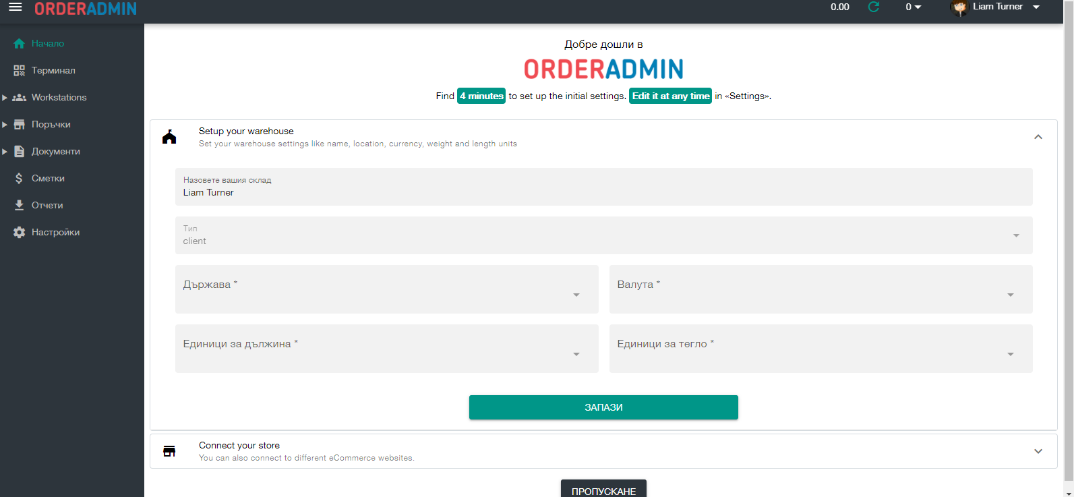Image resolution: width=1074 pixels, height=497 pixels.
Task: Open the 0 counter dropdown in header
Action: tap(914, 7)
